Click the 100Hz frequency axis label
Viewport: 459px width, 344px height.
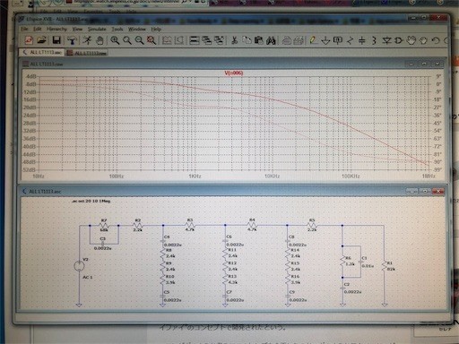coord(117,176)
